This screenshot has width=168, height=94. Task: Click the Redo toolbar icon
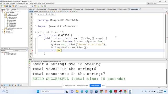[x=16, y=6]
